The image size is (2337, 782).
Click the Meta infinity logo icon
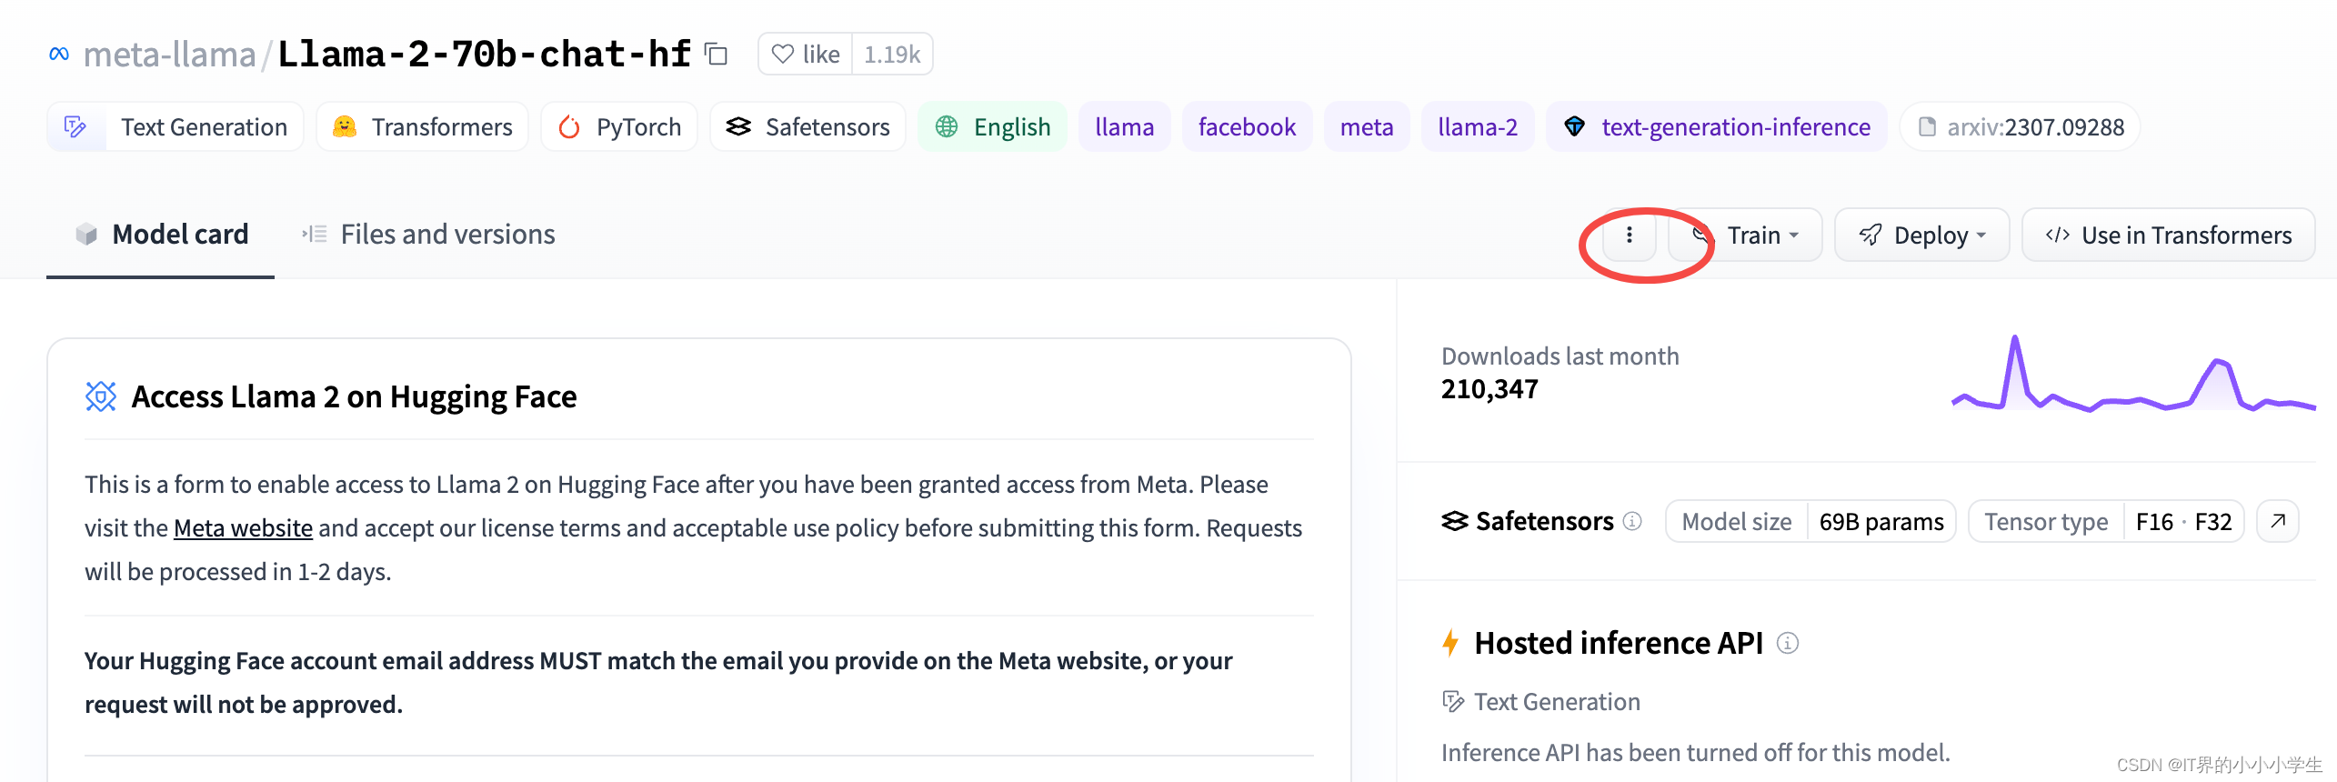pos(59,55)
